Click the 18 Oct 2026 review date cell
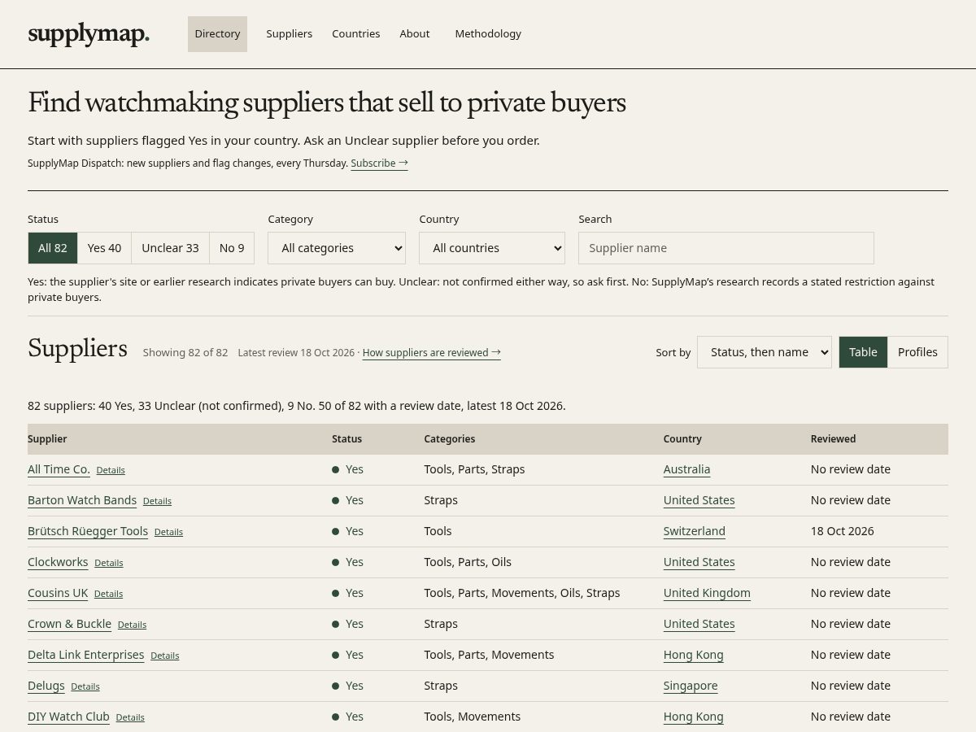The height and width of the screenshot is (732, 976). pos(842,531)
